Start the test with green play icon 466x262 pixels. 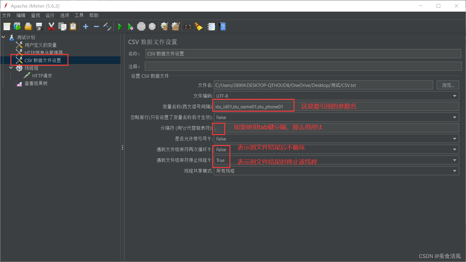tap(120, 27)
